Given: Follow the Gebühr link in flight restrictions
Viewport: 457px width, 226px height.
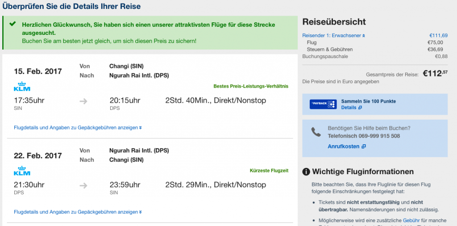Looking at the screenshot, I should click(411, 221).
